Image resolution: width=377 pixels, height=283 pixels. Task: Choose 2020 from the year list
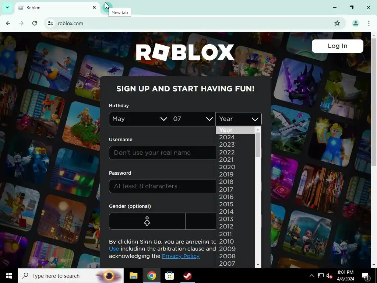235,167
